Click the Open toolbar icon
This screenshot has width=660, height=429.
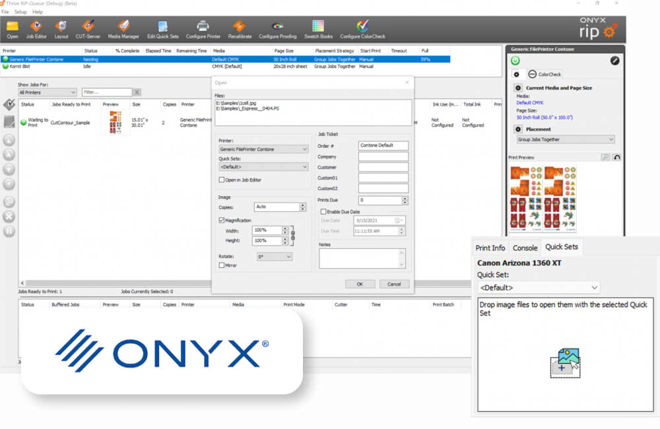point(12,30)
